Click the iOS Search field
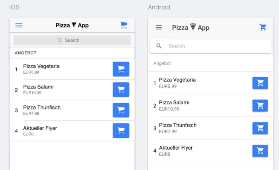The width and height of the screenshot is (279, 170). pyautogui.click(x=72, y=40)
